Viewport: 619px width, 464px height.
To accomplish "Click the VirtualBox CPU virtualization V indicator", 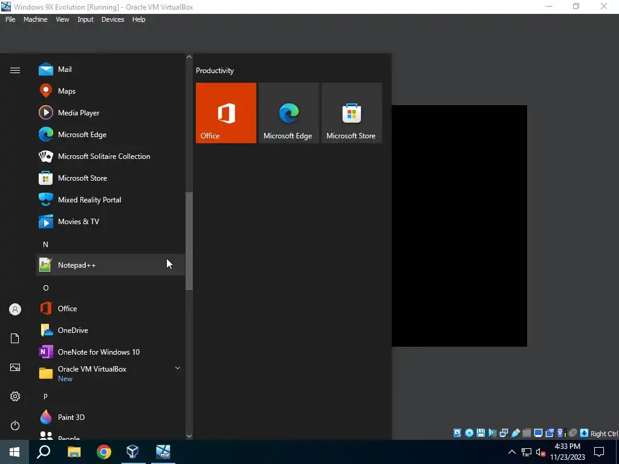I will point(561,433).
